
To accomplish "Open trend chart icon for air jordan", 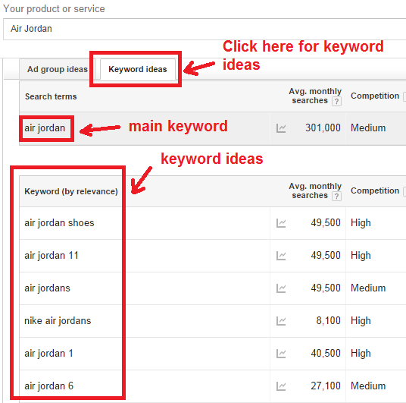I will click(x=281, y=128).
